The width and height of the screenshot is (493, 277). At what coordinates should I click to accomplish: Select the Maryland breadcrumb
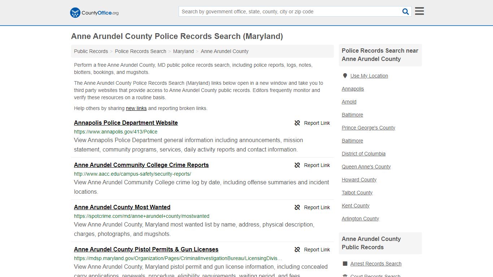click(x=183, y=51)
